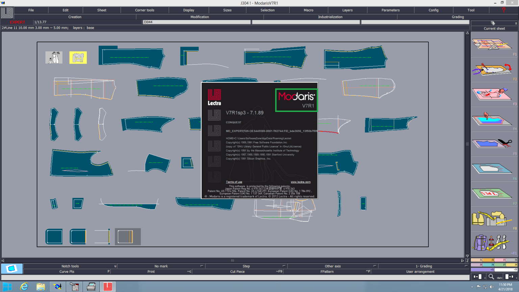Select the F3 modification toolbox icon
Screen dimensions: 519x292
[494, 94]
